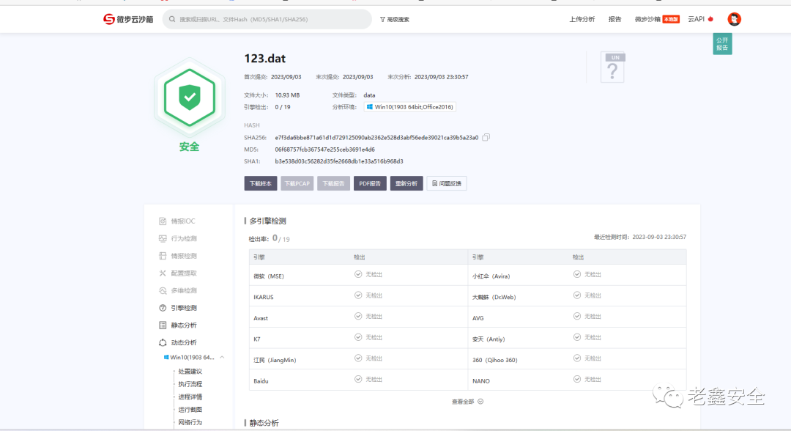791x431 pixels.
Task: Click the 动态分析 sidebar icon
Action: (x=163, y=343)
